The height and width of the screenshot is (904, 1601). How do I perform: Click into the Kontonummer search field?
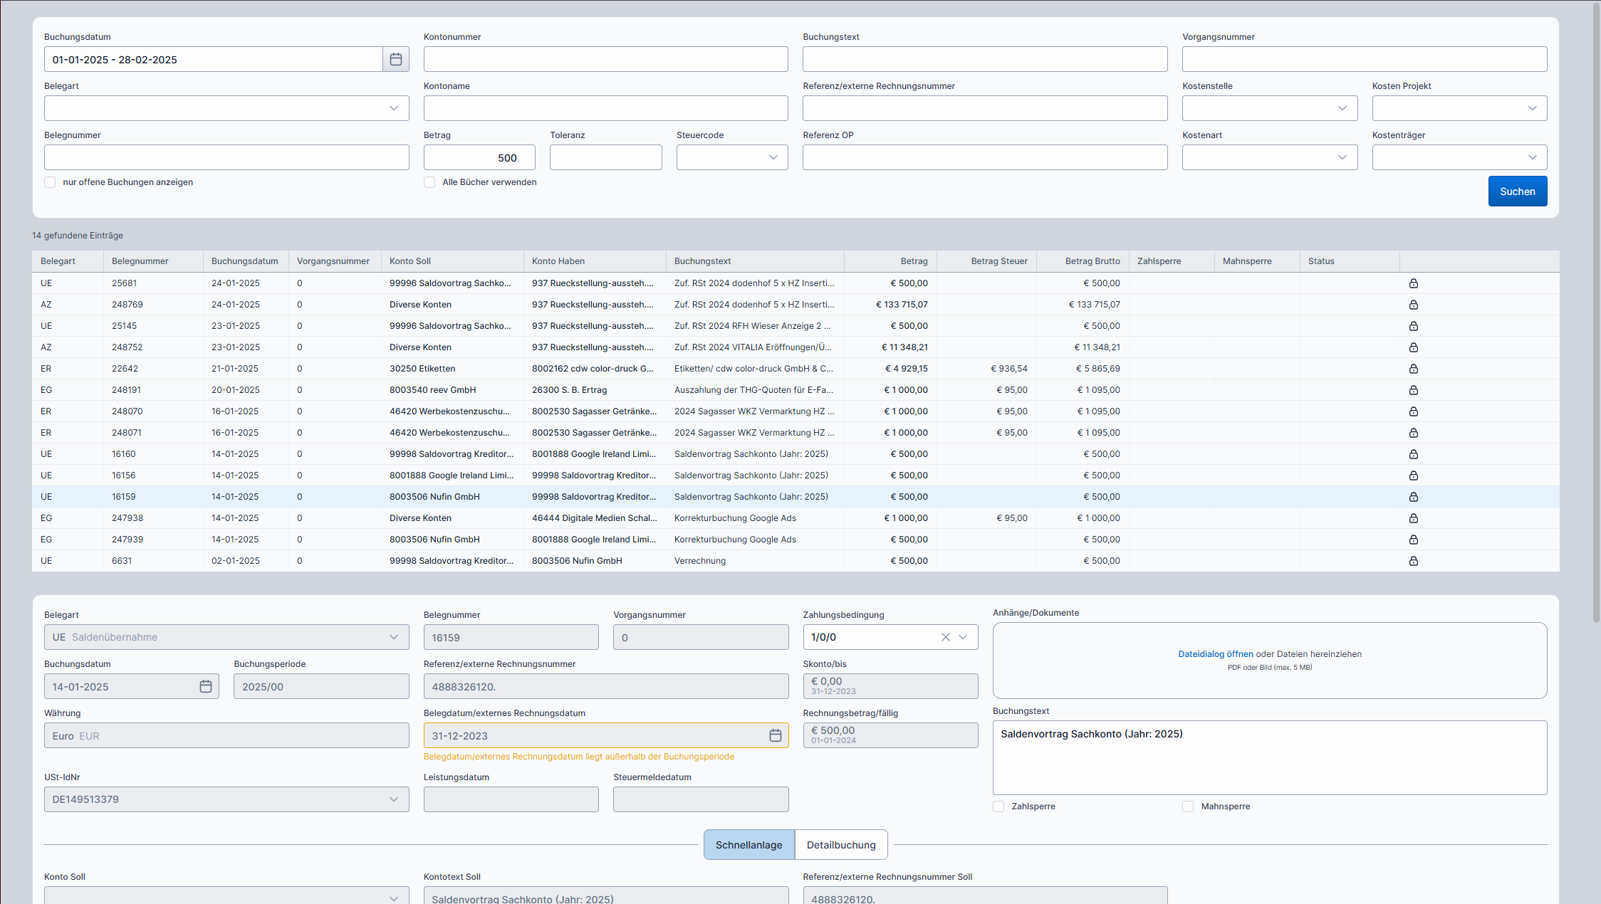pos(605,59)
